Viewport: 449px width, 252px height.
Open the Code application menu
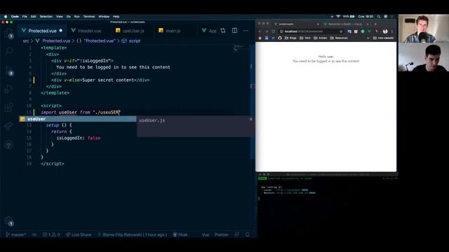[15, 17]
